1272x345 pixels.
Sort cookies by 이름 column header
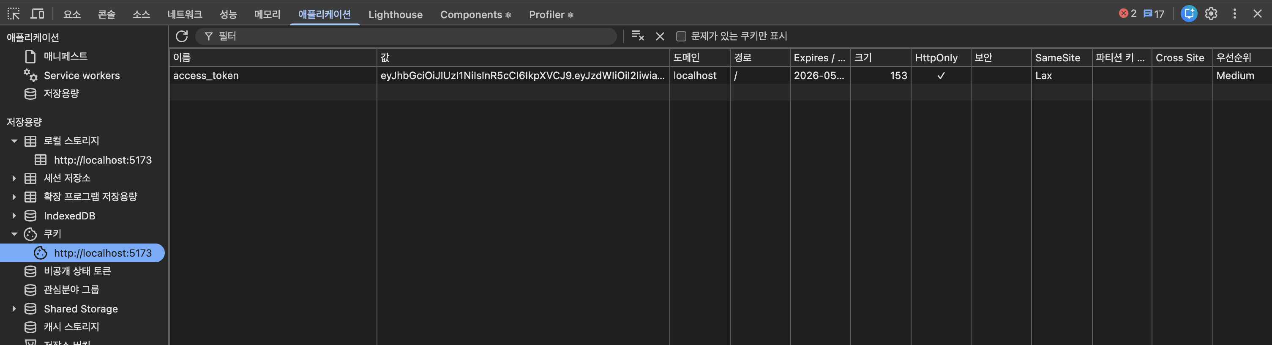(x=273, y=58)
